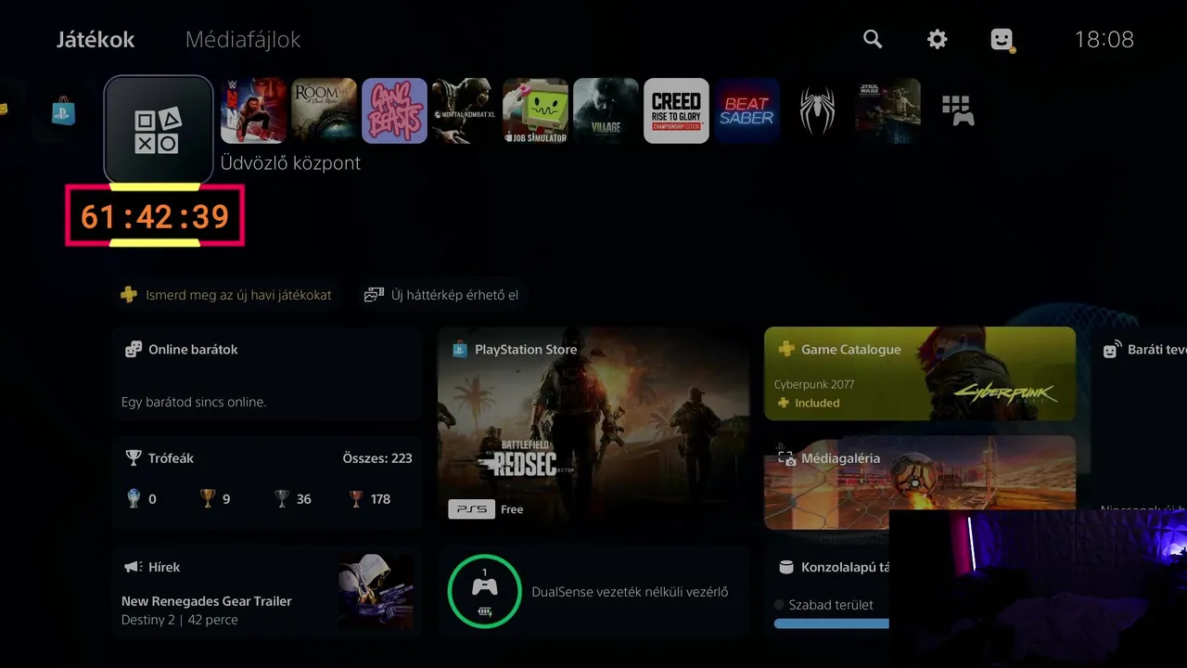Switch to the Játékok tab
The width and height of the screenshot is (1187, 668).
coord(96,40)
